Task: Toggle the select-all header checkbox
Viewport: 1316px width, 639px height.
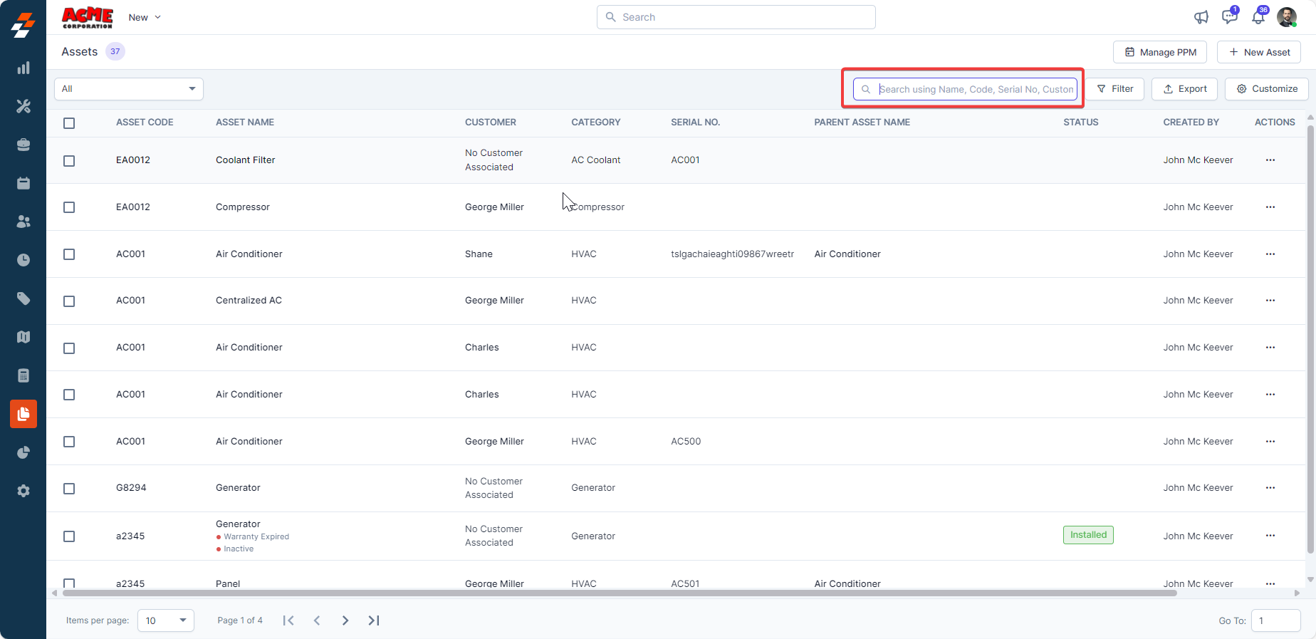Action: pos(69,123)
